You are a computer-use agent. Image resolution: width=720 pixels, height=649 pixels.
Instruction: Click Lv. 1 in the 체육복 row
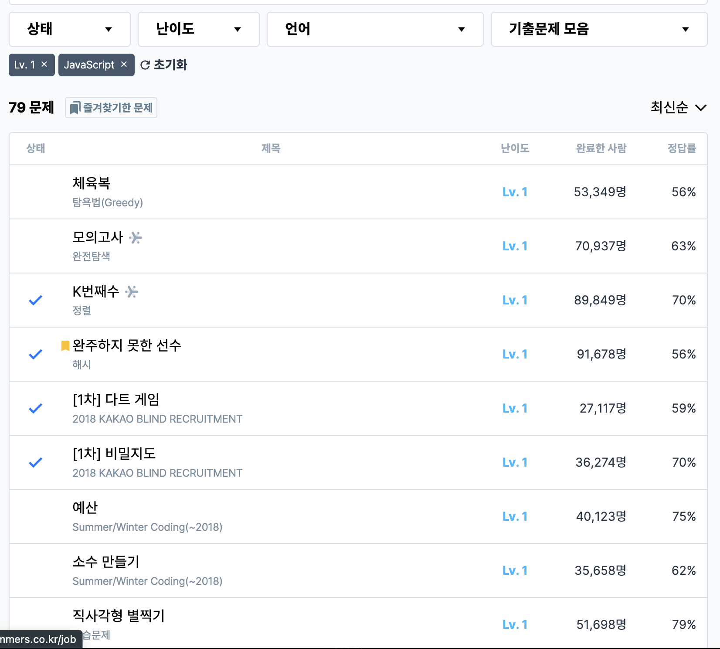click(515, 192)
